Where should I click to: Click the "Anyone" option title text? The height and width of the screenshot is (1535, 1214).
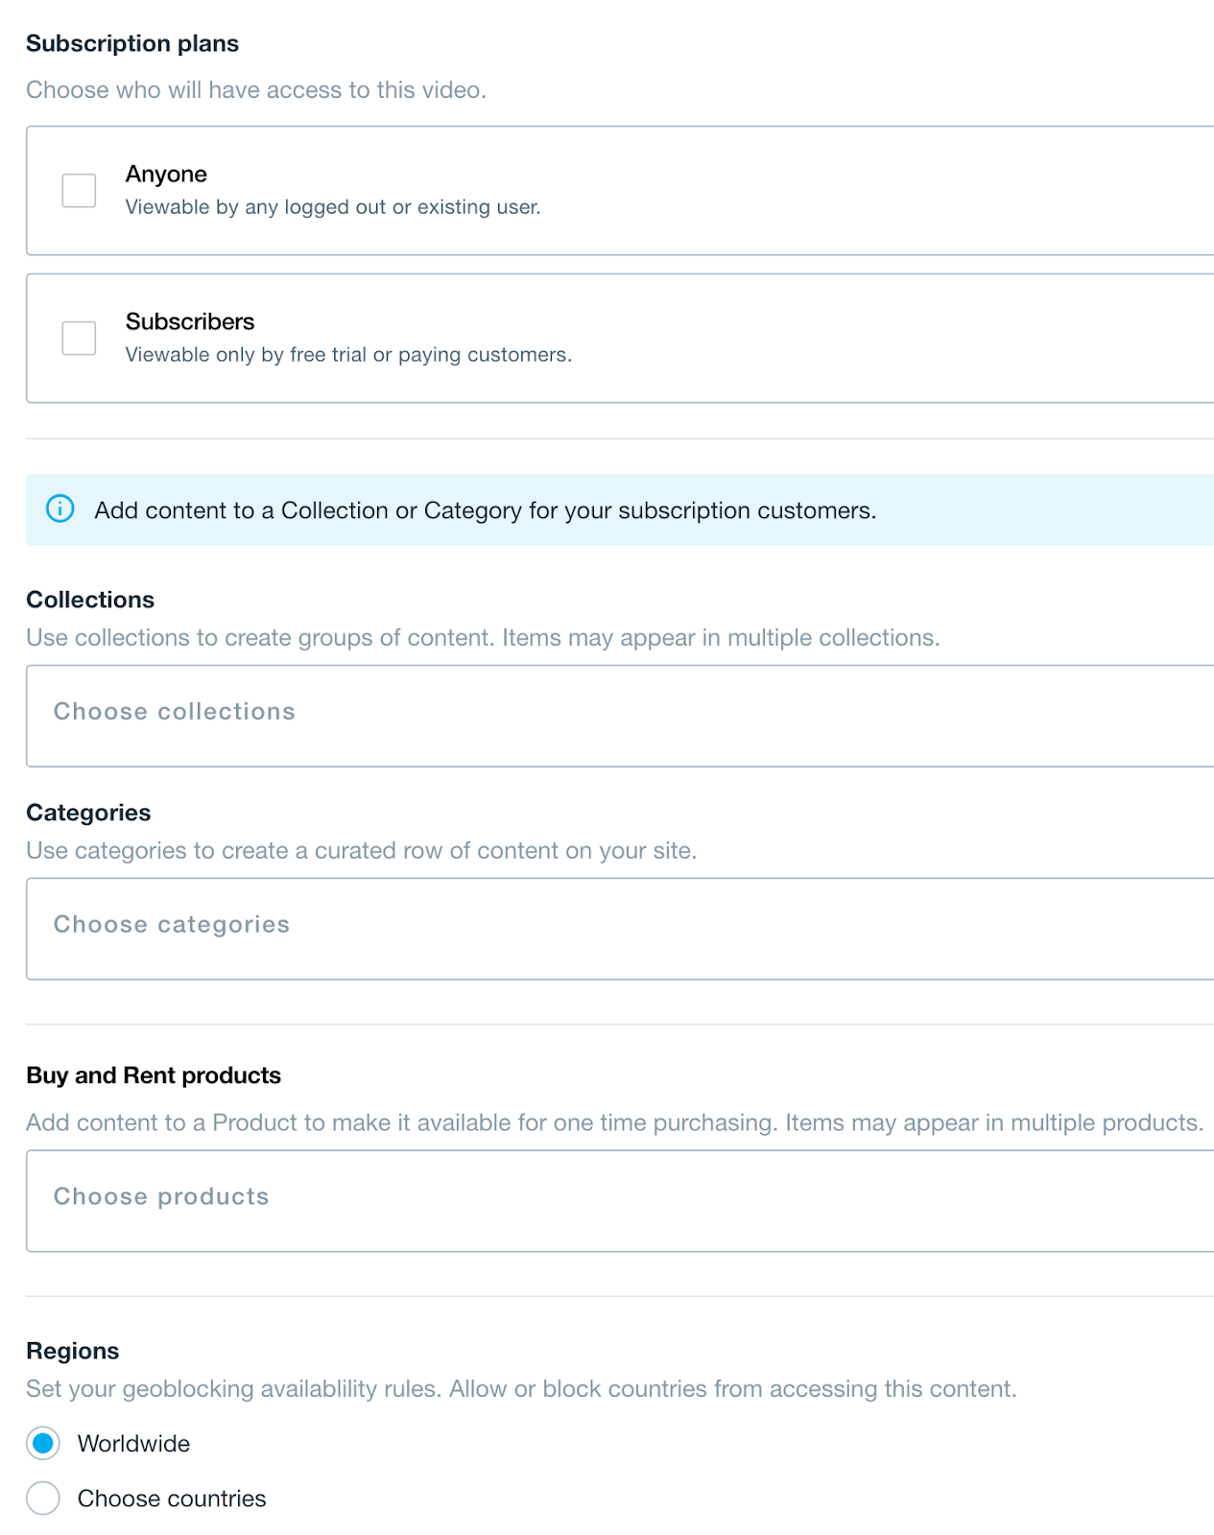(166, 174)
